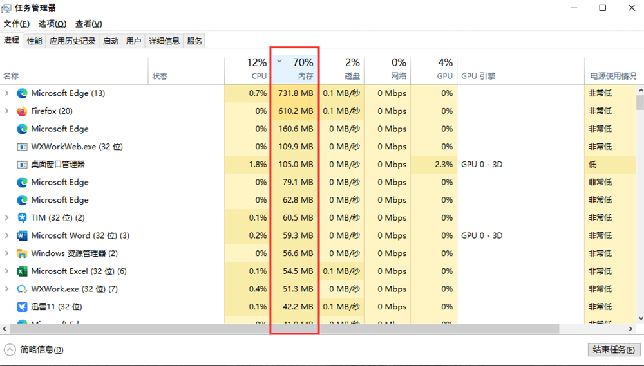Click the 结束任务(E) button
644x366 pixels.
614,350
